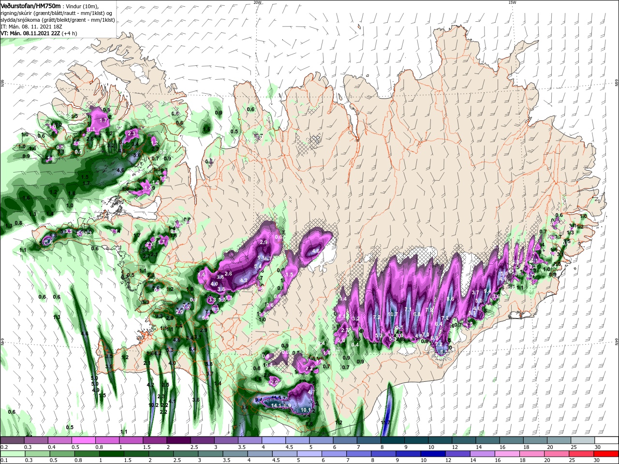Click the Veðurstofan/HM750m title text
The image size is (619, 464).
[30, 5]
